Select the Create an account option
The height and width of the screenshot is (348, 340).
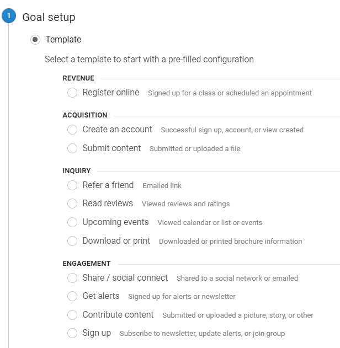[x=72, y=130]
